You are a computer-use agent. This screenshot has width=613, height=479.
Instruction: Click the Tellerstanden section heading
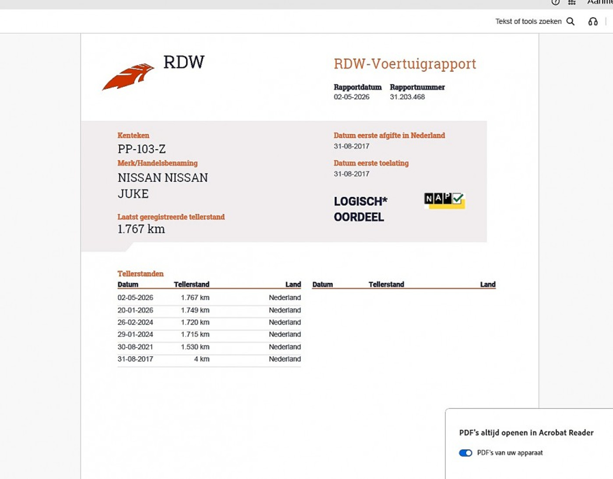(x=140, y=274)
